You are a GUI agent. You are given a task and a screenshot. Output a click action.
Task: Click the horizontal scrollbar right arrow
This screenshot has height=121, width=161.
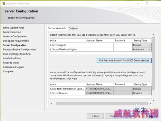(150, 104)
